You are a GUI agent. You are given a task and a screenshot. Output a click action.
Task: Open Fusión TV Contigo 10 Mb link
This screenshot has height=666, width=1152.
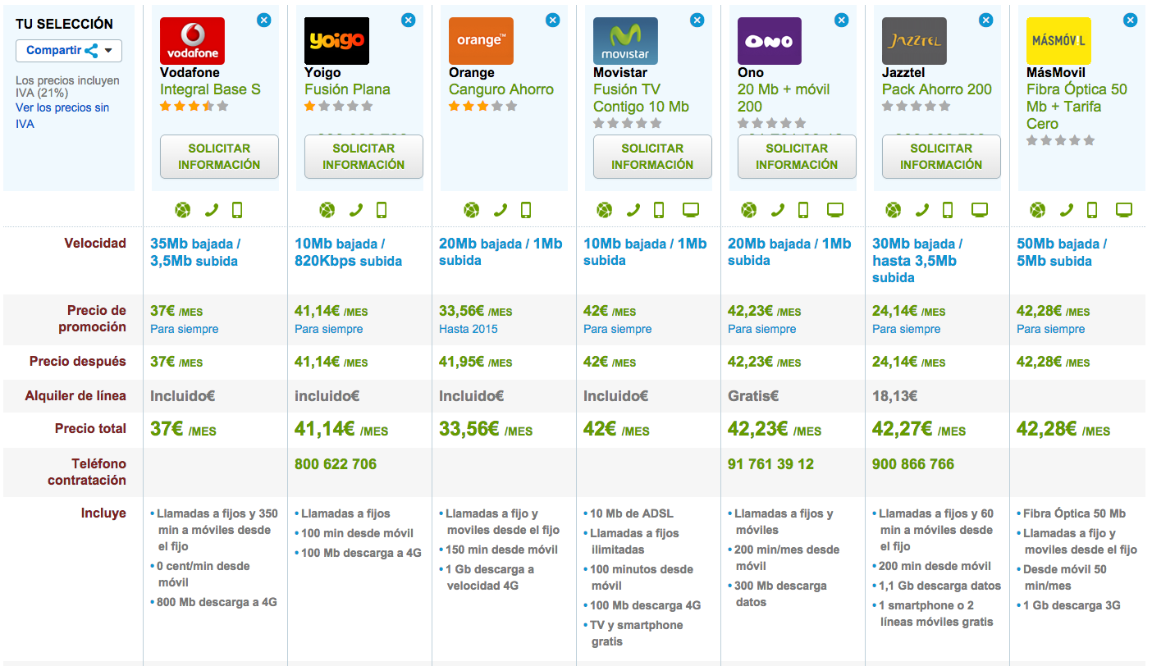641,98
